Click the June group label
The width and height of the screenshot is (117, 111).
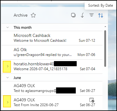[x=17, y=78]
